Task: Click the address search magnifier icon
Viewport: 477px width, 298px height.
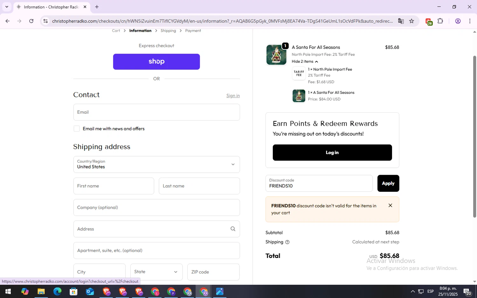Action: (233, 229)
